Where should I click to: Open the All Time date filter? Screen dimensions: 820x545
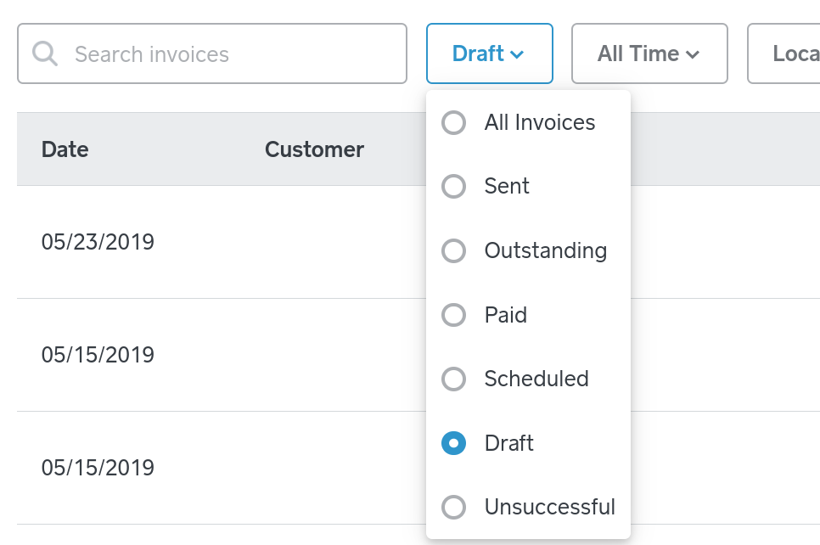click(649, 54)
